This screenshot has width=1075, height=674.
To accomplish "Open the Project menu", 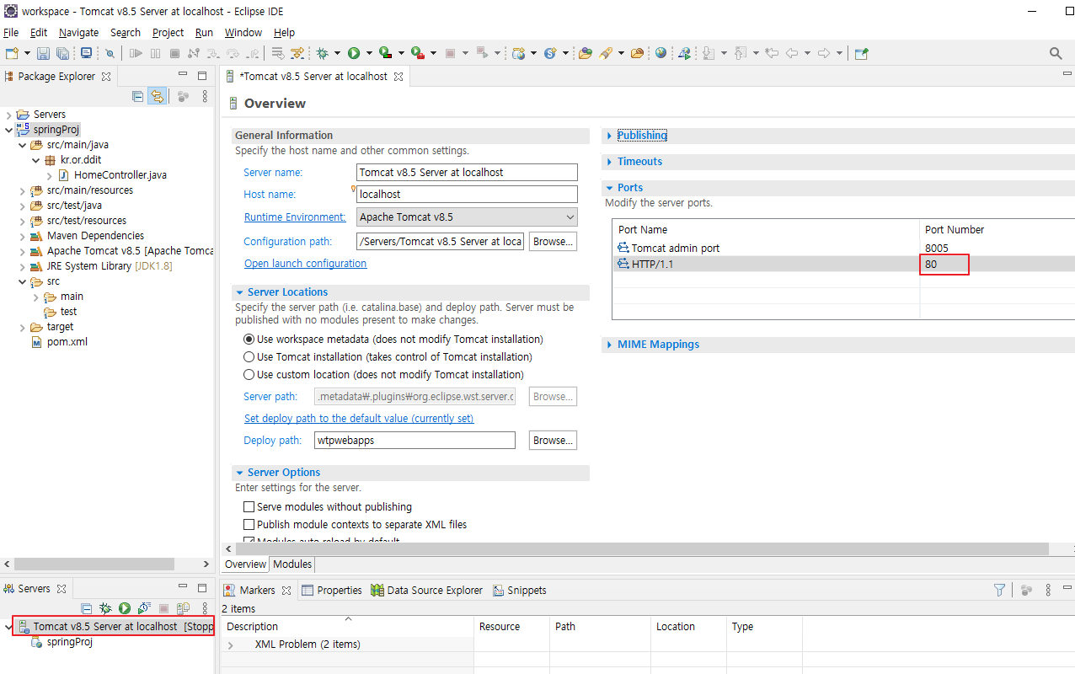I will [x=168, y=32].
